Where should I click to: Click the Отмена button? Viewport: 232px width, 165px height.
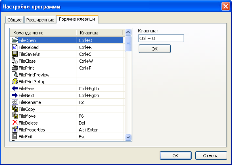(211, 156)
